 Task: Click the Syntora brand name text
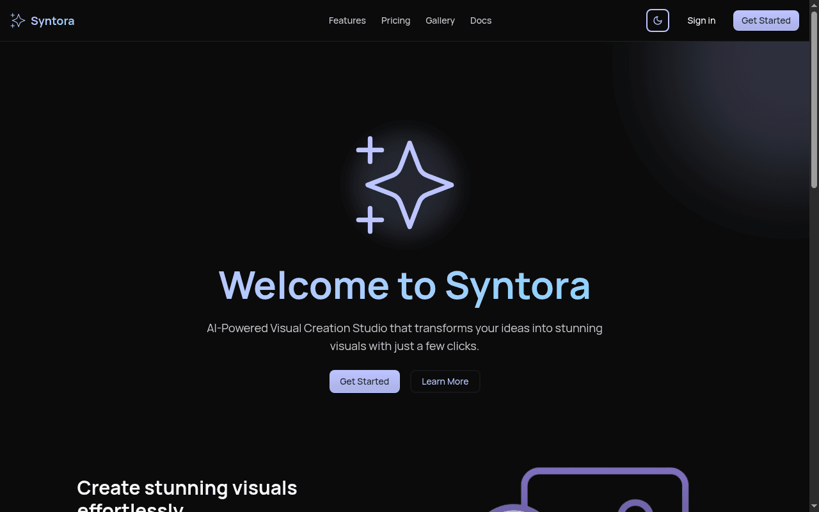tap(52, 20)
